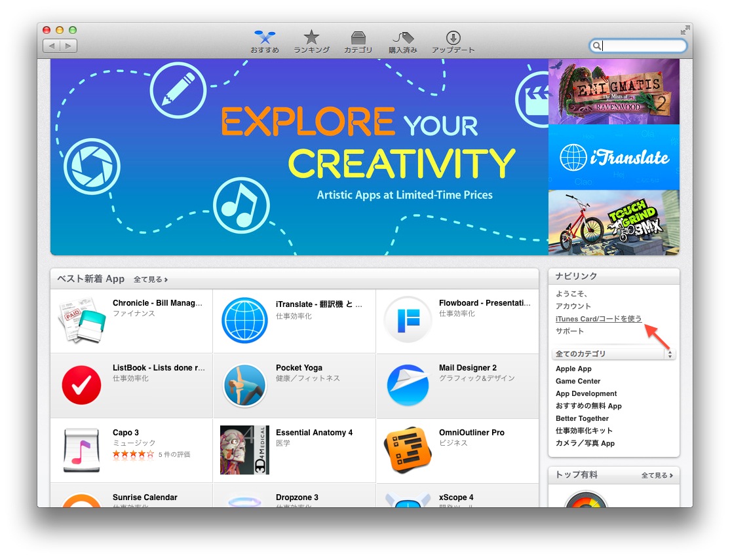Open Touchgrind BMX banner
The image size is (730, 559).
[613, 223]
